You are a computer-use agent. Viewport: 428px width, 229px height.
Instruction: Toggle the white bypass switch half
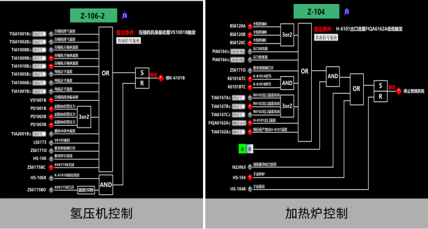(x=249, y=149)
